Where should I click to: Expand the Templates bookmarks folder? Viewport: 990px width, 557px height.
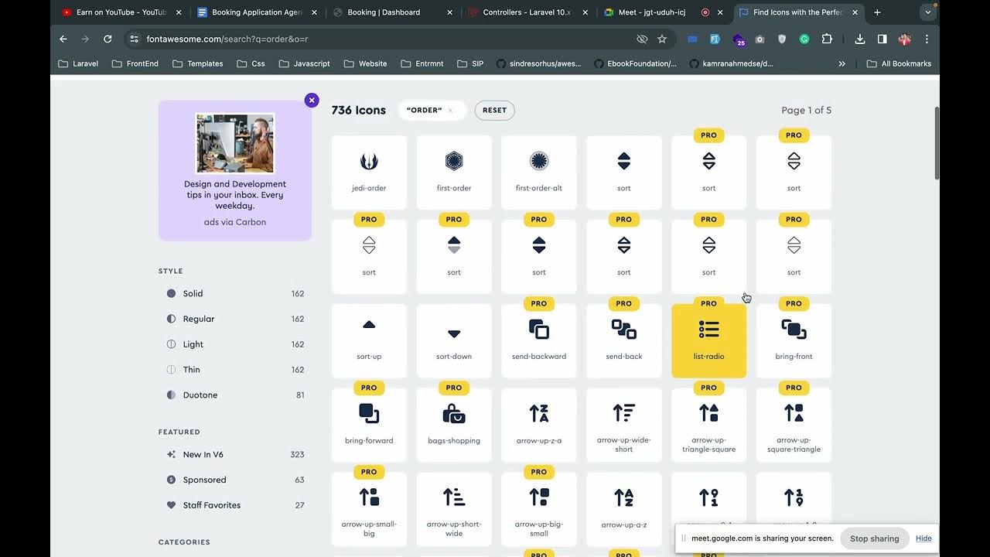click(198, 63)
